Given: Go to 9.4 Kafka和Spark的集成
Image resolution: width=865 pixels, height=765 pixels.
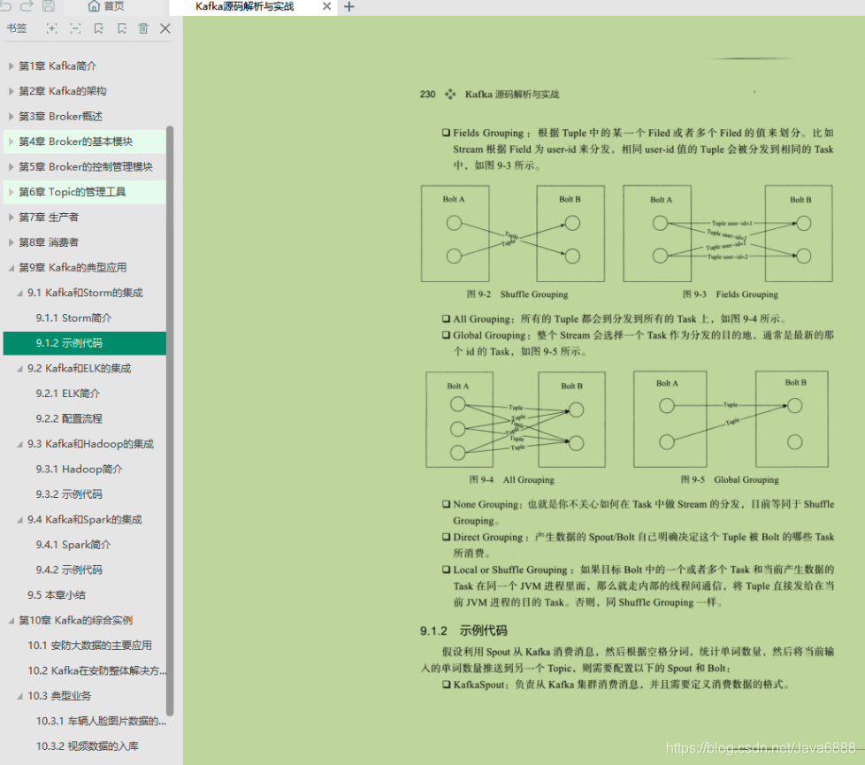Looking at the screenshot, I should point(85,519).
